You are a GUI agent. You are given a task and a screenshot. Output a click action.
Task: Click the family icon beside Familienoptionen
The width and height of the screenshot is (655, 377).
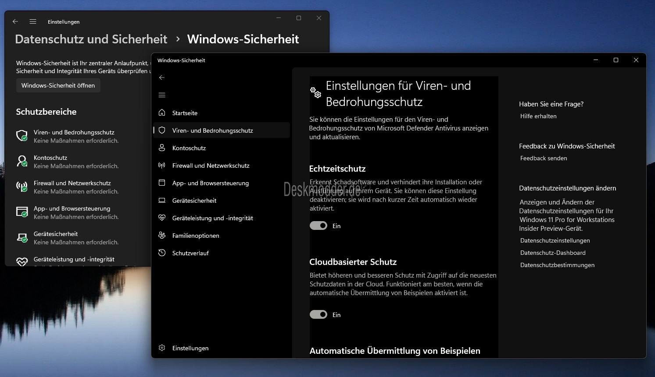tap(162, 235)
